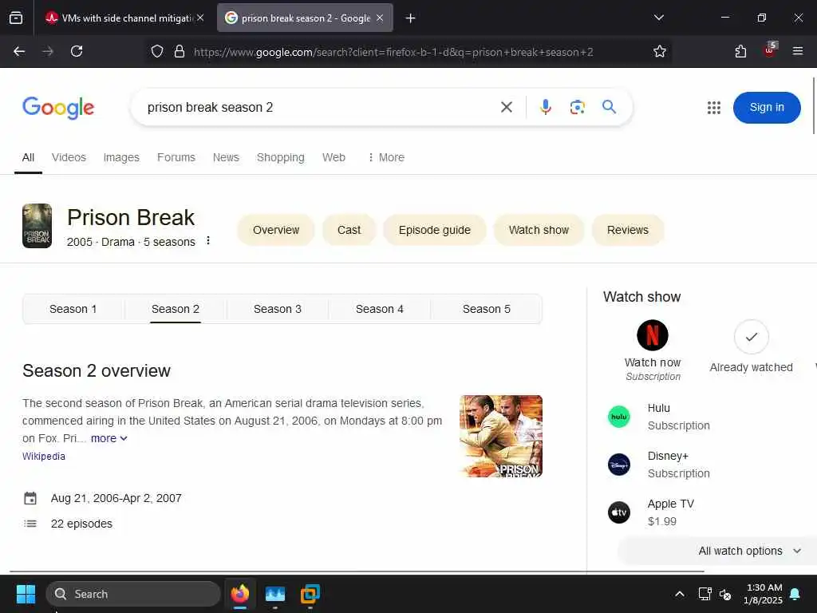The height and width of the screenshot is (613, 817).
Task: Open the Firefox extensions puzzle icon
Action: [x=740, y=51]
